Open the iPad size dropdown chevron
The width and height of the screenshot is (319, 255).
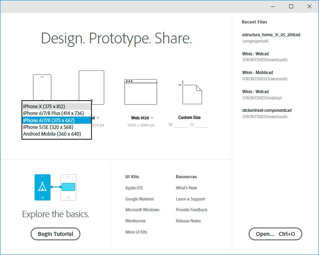pyautogui.click(x=98, y=118)
